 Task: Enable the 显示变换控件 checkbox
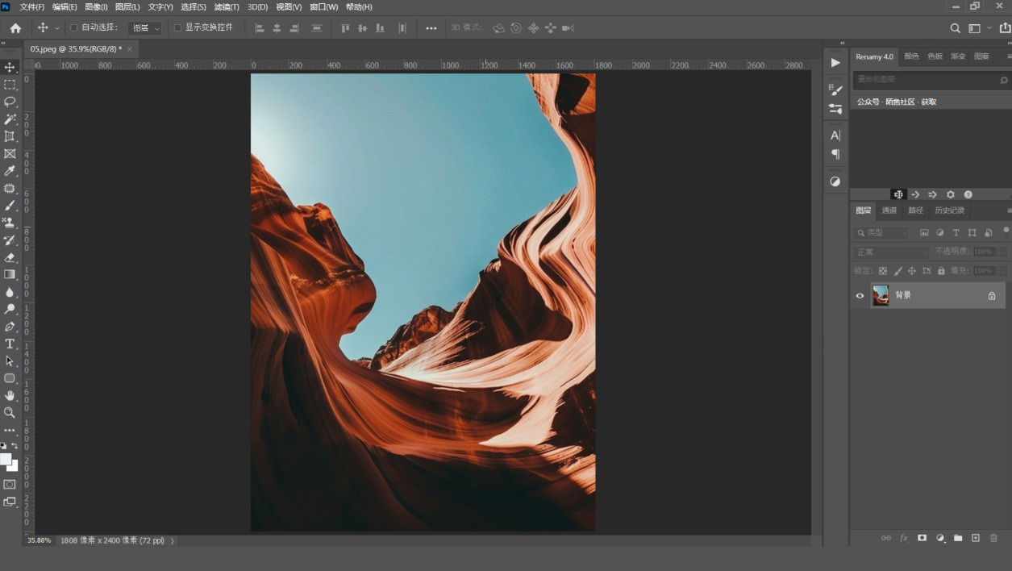pyautogui.click(x=177, y=27)
